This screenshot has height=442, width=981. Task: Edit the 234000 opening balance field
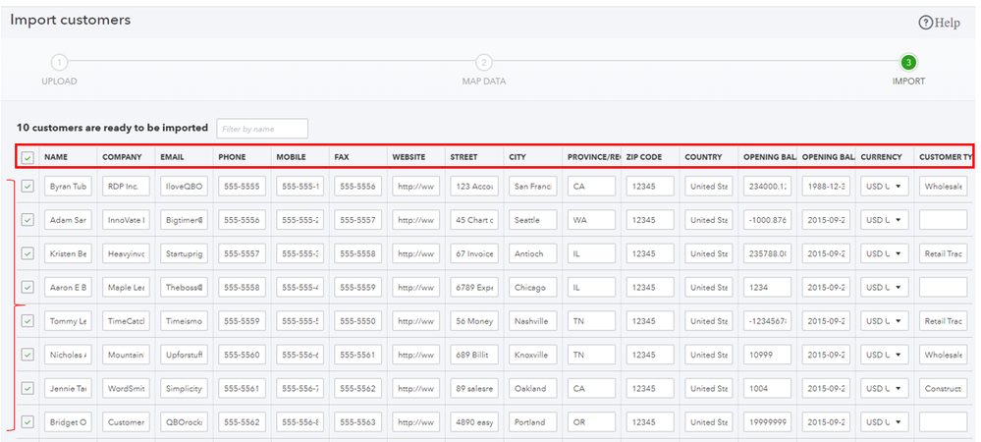pyautogui.click(x=768, y=186)
